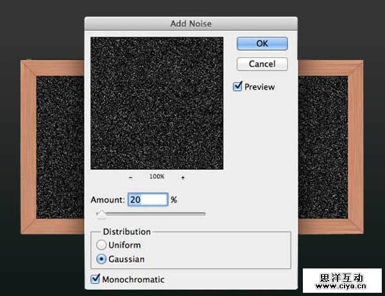The height and width of the screenshot is (296, 385).
Task: Click the noisy canvas right of dialog
Action: click(x=323, y=147)
